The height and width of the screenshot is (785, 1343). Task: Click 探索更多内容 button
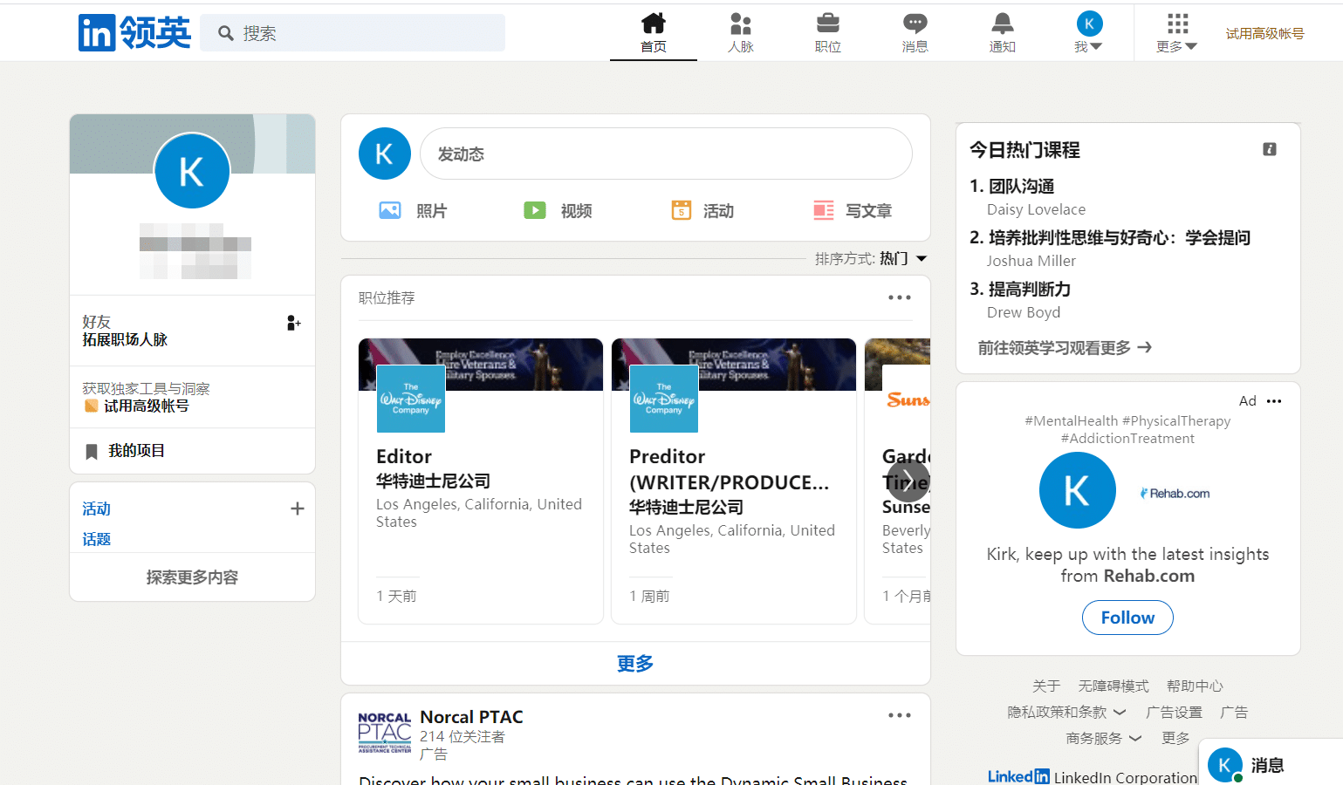point(192,577)
